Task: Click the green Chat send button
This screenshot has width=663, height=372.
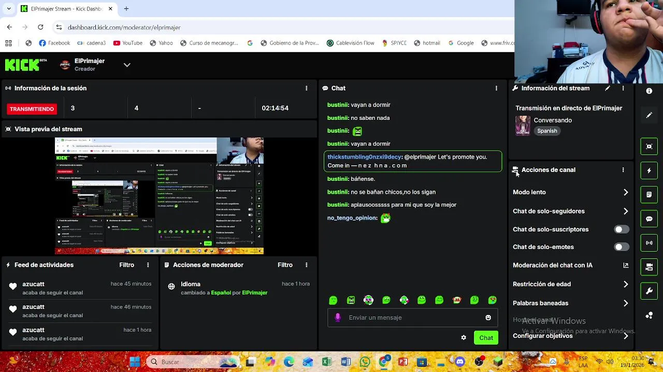Action: pyautogui.click(x=486, y=338)
